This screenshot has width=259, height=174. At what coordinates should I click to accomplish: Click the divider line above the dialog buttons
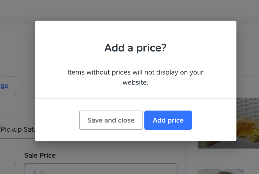[x=135, y=99]
